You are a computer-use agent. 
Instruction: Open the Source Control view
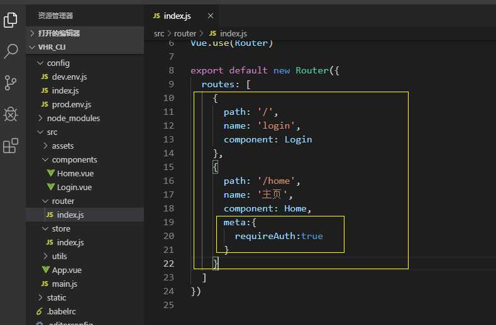tap(11, 83)
